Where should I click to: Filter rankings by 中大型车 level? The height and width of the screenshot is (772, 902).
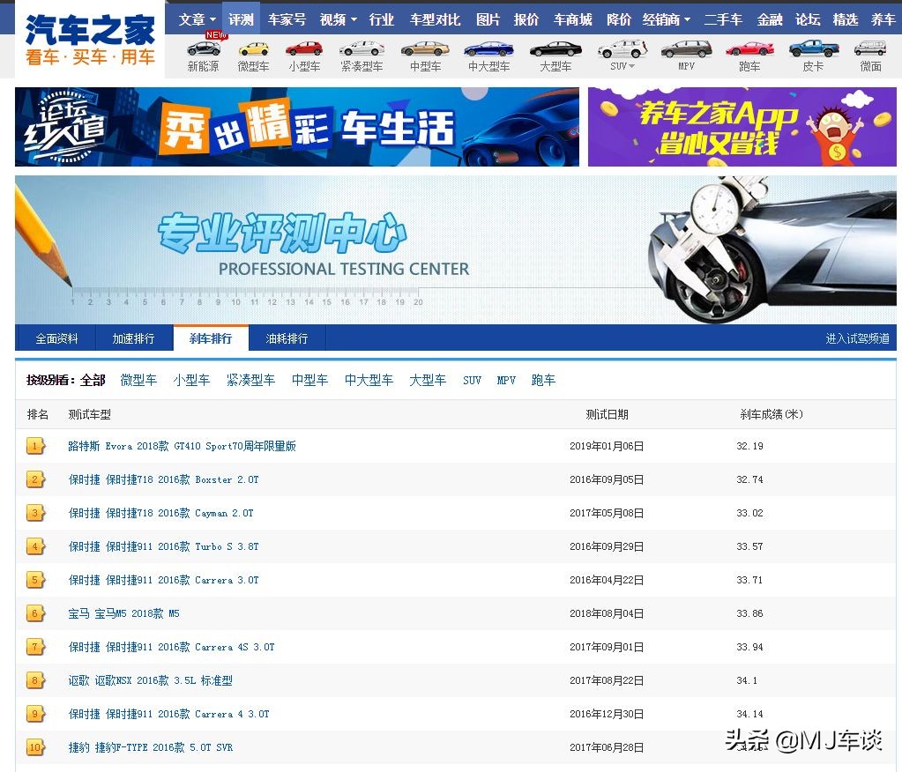tap(369, 380)
